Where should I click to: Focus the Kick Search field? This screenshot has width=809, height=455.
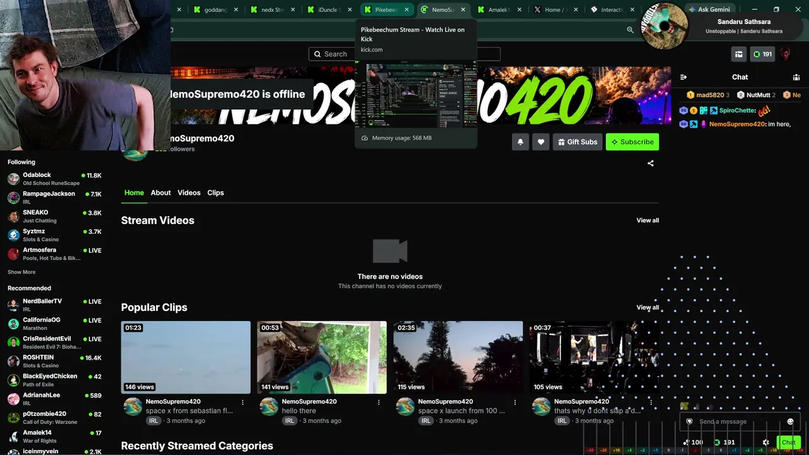(404, 54)
